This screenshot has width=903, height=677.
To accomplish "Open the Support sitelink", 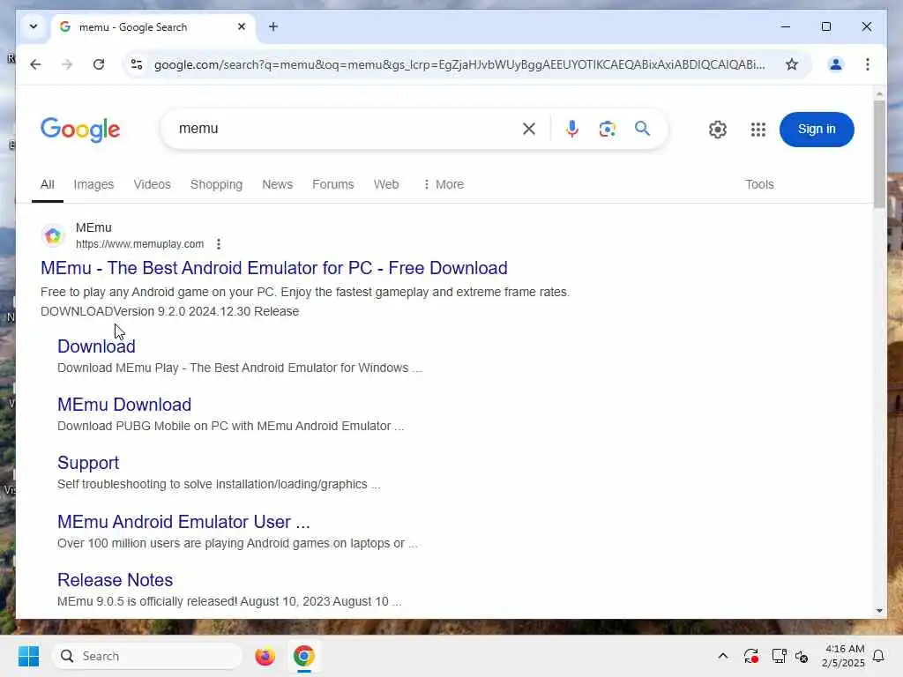I will [88, 463].
